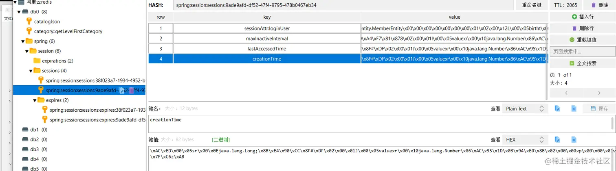616x171 pixels.
Task: Click the purple trash icon on selected key row
Action: pos(131,90)
